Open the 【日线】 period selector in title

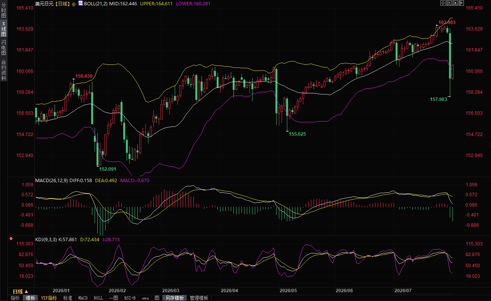pyautogui.click(x=62, y=3)
